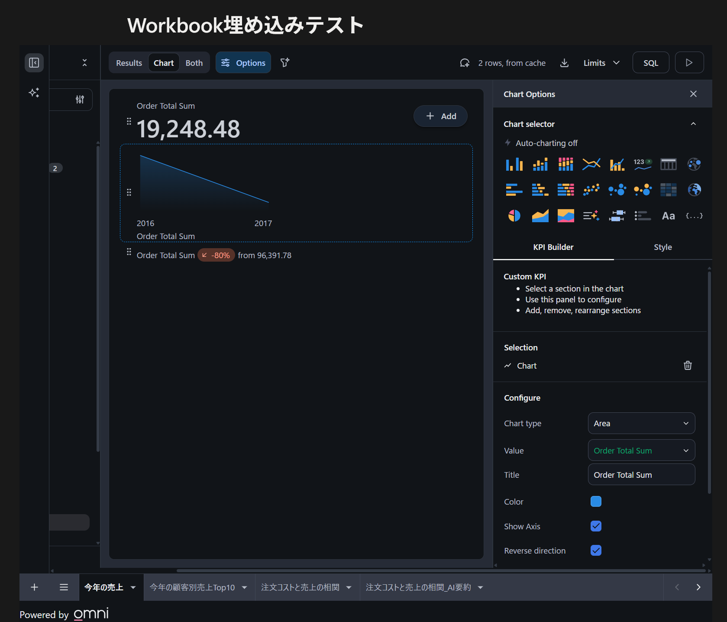Viewport: 727px width, 622px height.
Task: Uncheck the Show Axis checkbox
Action: (x=596, y=526)
